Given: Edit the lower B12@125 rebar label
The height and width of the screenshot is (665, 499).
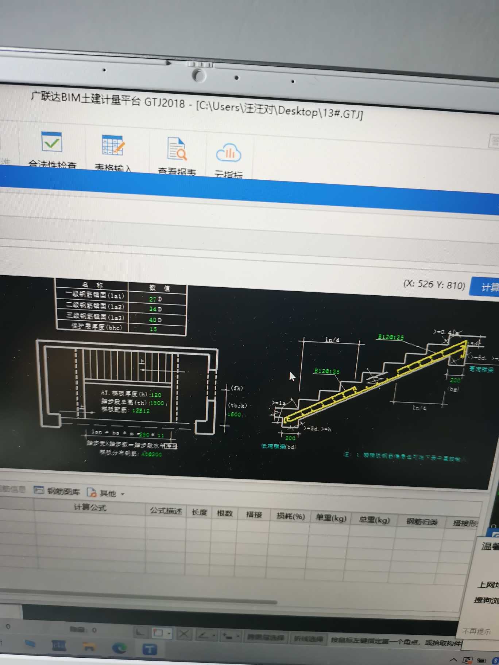Looking at the screenshot, I should tap(327, 371).
